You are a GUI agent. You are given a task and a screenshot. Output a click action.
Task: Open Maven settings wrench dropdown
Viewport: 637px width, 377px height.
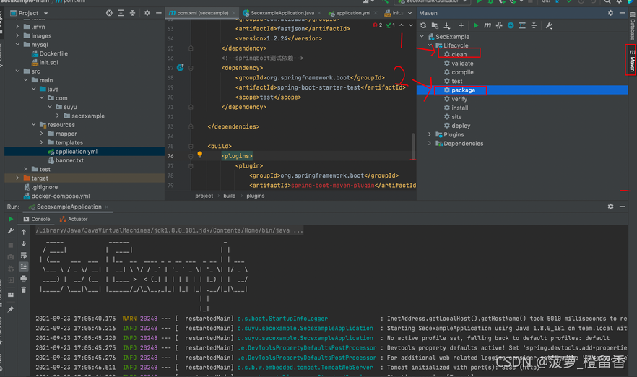point(549,25)
